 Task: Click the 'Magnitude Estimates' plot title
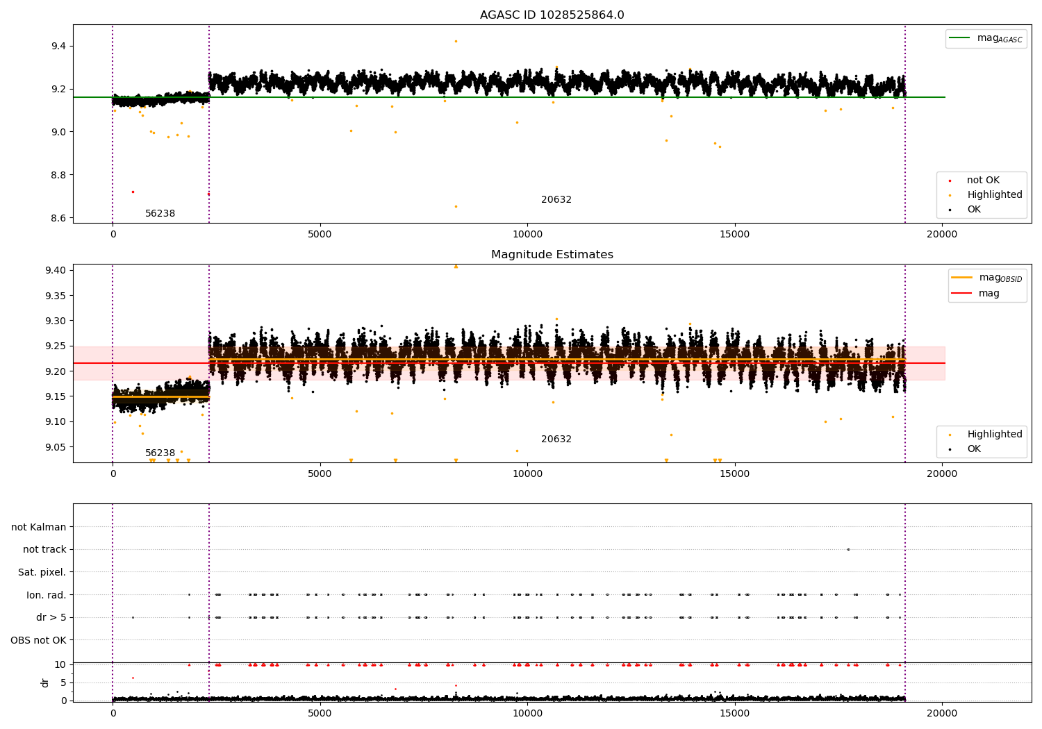point(552,255)
